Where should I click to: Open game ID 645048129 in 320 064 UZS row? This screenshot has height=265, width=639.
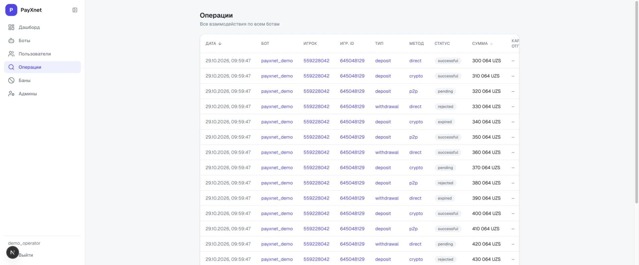click(352, 91)
